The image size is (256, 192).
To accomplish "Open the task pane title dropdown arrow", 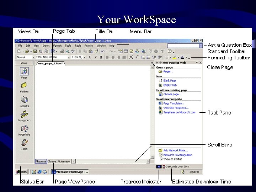I will click(x=197, y=63).
